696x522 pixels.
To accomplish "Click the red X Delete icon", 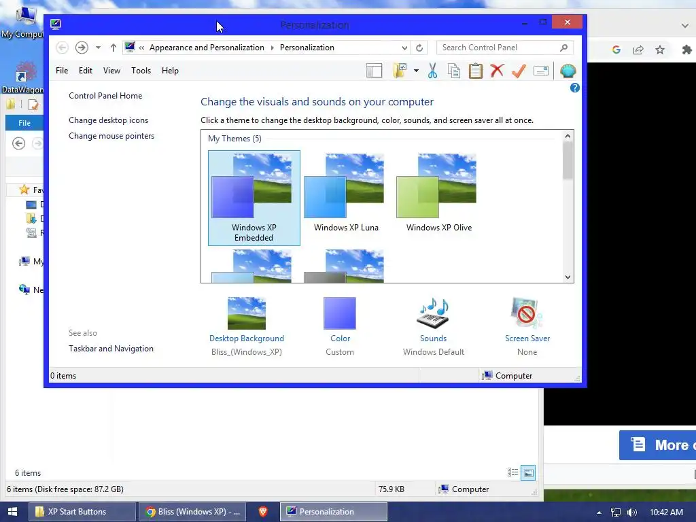I will [497, 70].
